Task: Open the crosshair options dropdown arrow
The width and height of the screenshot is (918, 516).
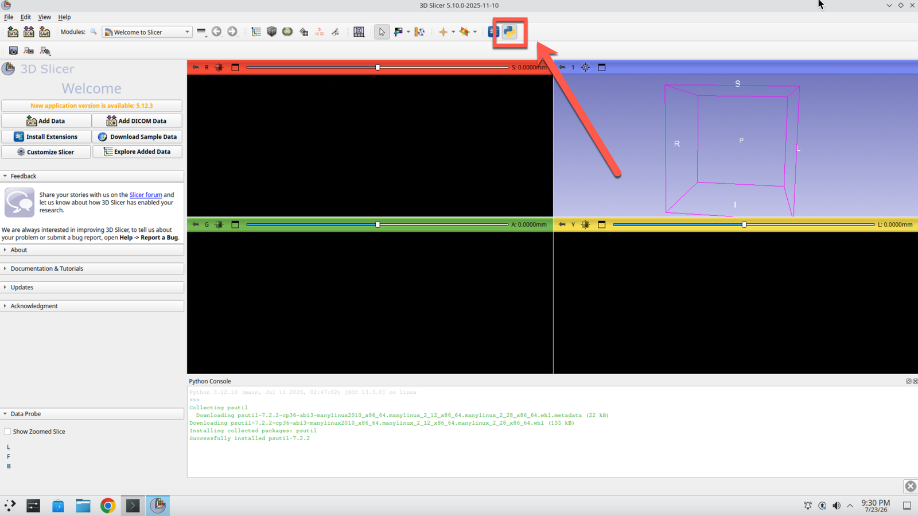Action: point(453,32)
